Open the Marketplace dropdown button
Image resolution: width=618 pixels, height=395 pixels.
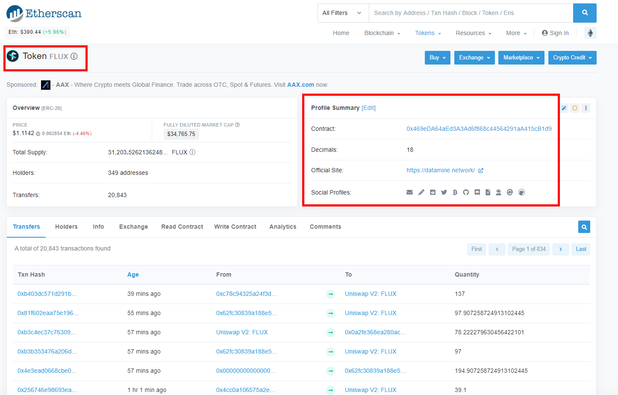click(521, 58)
